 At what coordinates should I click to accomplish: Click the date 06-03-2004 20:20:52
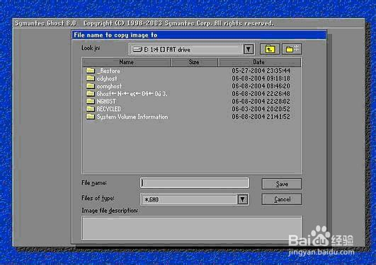click(x=261, y=109)
